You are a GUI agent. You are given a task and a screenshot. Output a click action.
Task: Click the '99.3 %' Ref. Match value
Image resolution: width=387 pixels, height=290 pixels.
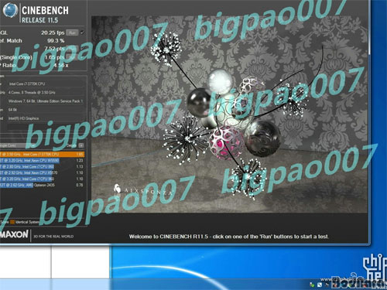[x=56, y=41]
